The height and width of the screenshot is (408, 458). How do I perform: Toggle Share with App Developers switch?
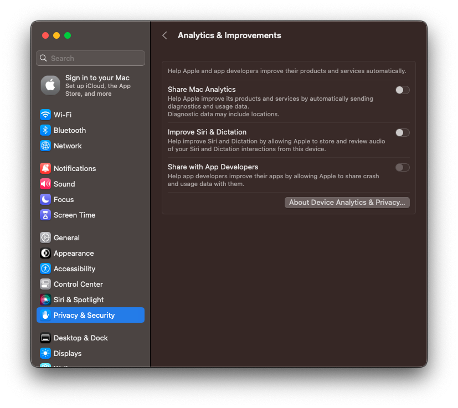tap(402, 167)
